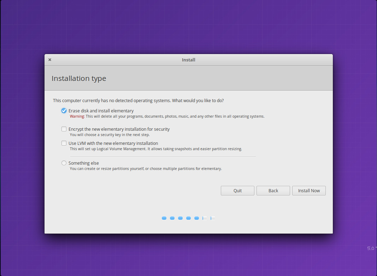Start installation with Install Now
This screenshot has height=276, width=377.
(309, 190)
